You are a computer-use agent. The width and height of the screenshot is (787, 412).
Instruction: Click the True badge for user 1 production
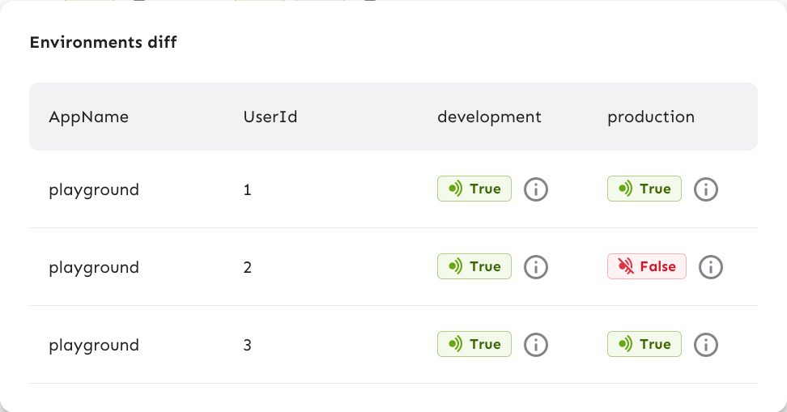(x=644, y=189)
